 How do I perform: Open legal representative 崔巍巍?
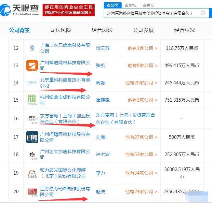[x=103, y=100]
